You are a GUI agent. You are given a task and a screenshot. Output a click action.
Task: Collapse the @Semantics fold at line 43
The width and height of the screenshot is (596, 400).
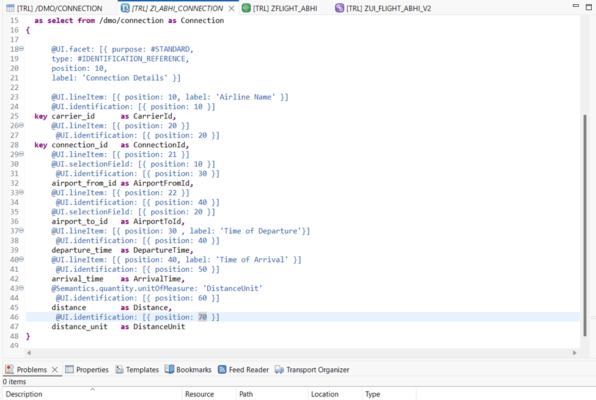(x=22, y=288)
